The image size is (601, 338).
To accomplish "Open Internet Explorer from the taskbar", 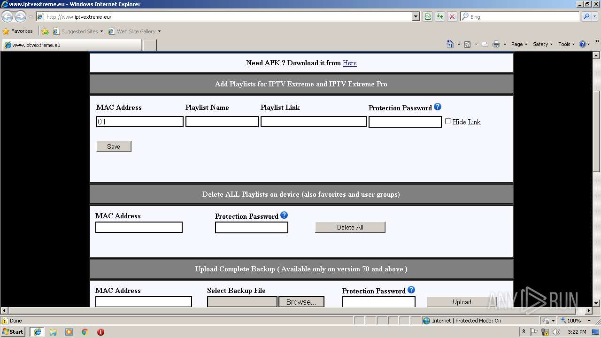I will pyautogui.click(x=37, y=332).
